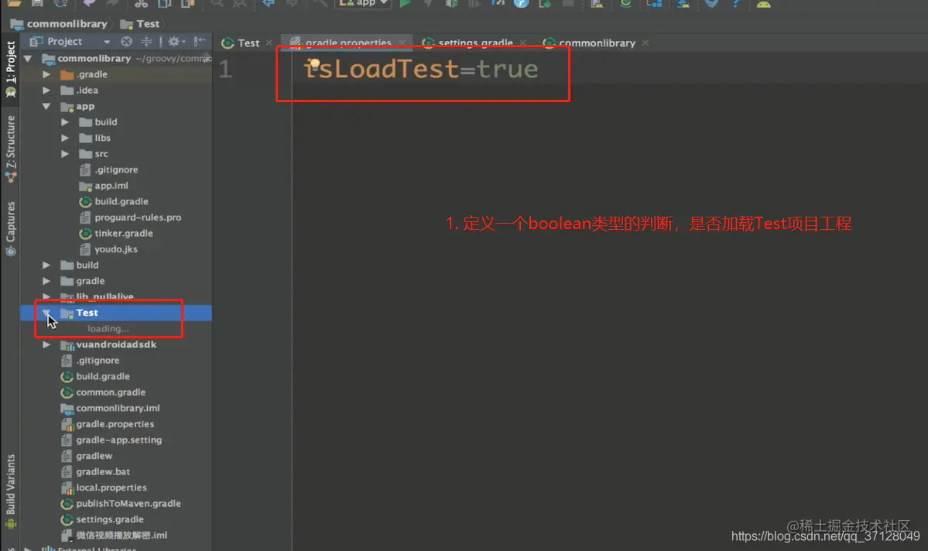Screen dimensions: 928x551
Task: Open the Project panel gear settings
Action: pyautogui.click(x=176, y=42)
